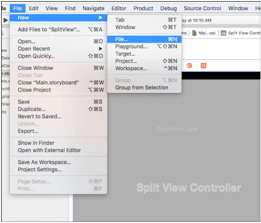The height and width of the screenshot is (223, 261).
Task: Open the Find menu
Action: point(70,8)
